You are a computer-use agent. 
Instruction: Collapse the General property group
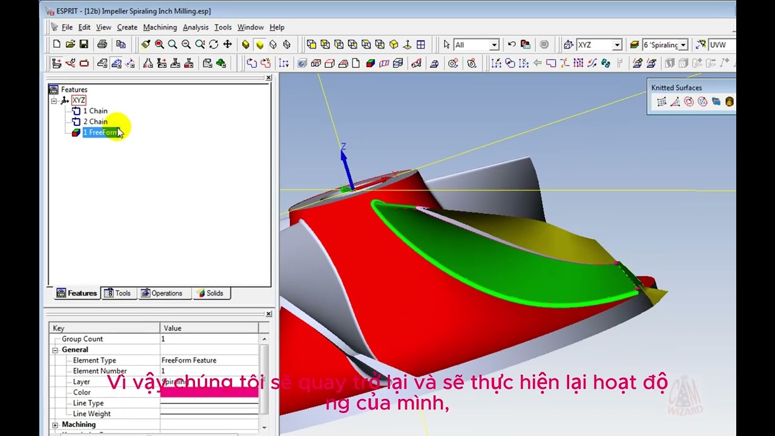click(55, 350)
